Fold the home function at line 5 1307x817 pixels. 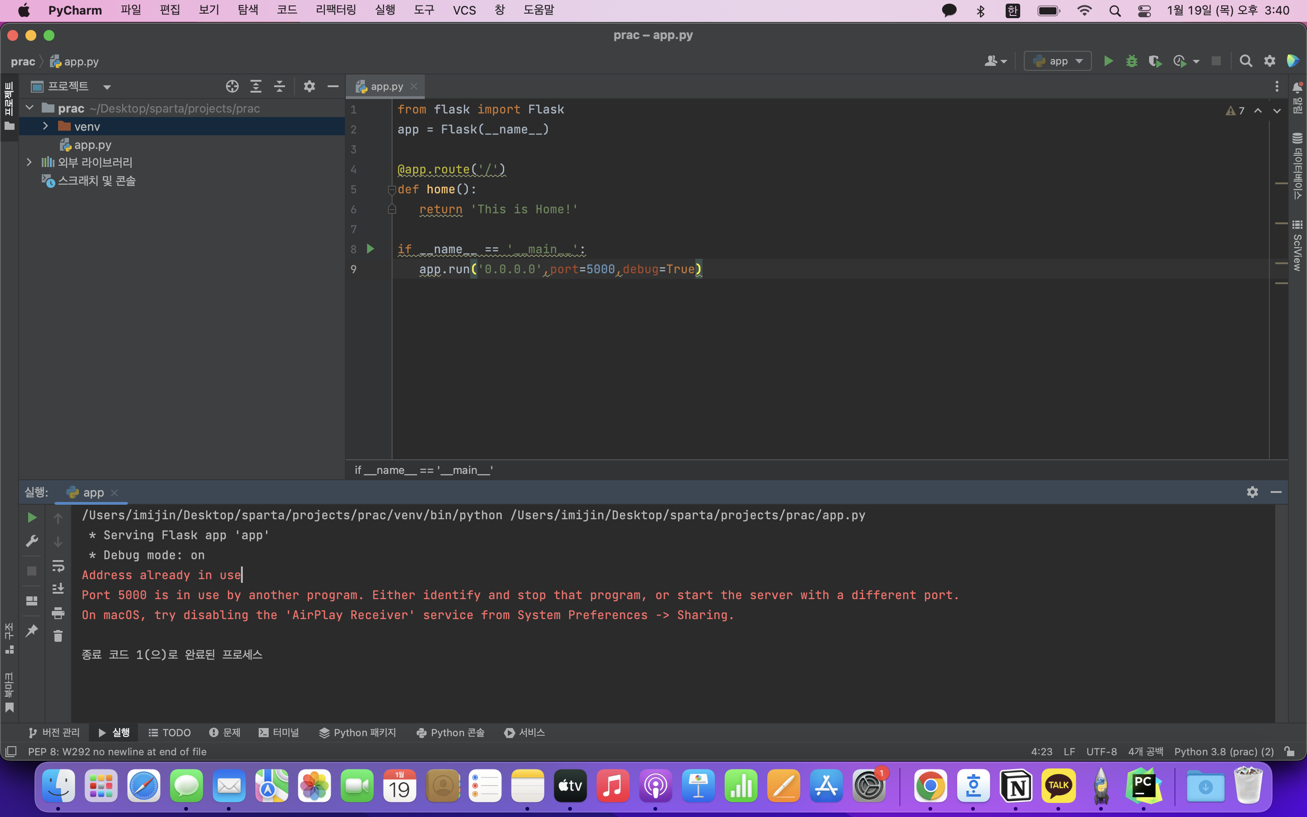tap(392, 190)
